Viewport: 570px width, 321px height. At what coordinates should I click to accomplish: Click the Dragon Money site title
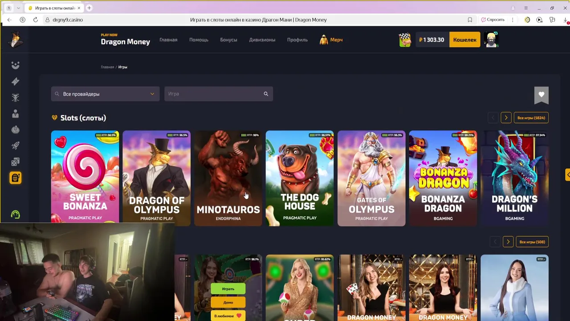(125, 41)
